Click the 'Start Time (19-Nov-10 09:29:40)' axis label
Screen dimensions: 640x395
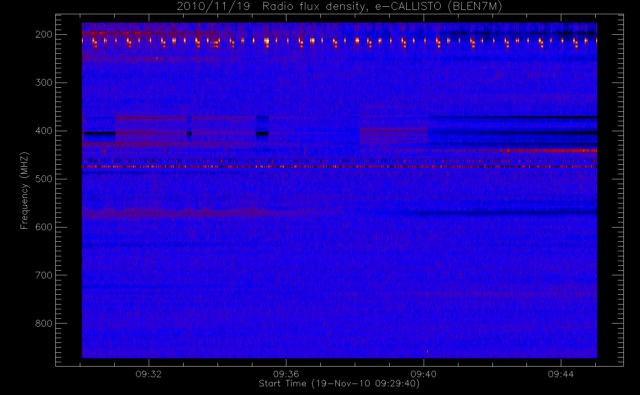tap(339, 384)
